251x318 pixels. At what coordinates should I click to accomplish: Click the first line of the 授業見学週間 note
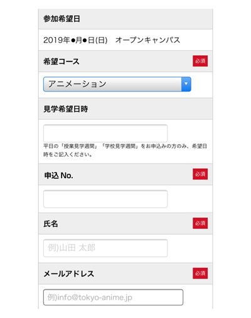point(125,146)
